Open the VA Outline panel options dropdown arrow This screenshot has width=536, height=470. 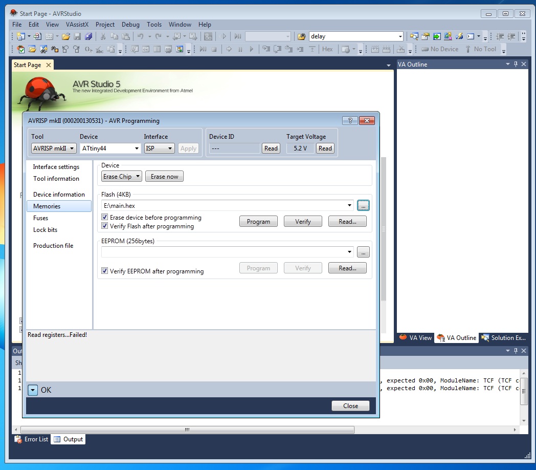[x=508, y=64]
